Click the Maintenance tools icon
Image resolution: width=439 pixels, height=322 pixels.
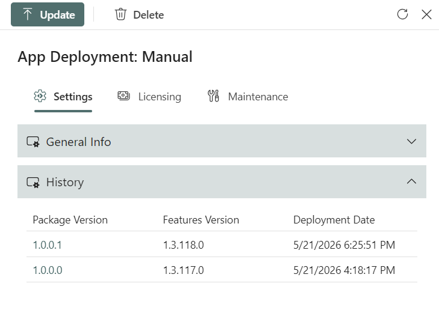click(x=213, y=96)
